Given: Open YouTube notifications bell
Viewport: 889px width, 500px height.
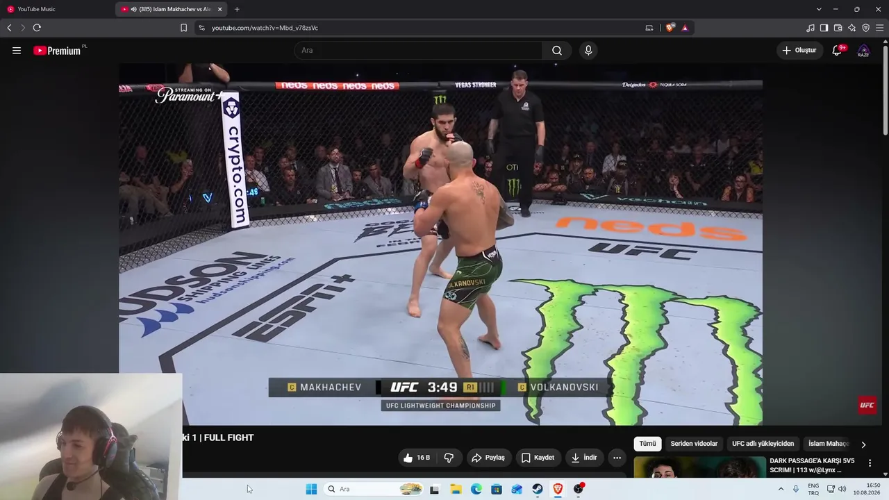Looking at the screenshot, I should coord(837,50).
